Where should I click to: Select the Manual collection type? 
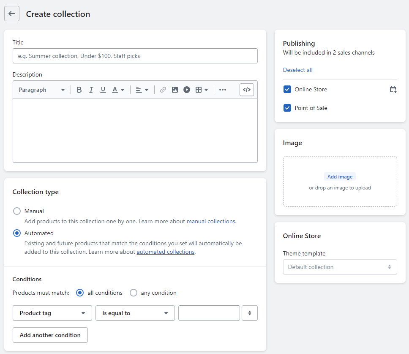17,211
